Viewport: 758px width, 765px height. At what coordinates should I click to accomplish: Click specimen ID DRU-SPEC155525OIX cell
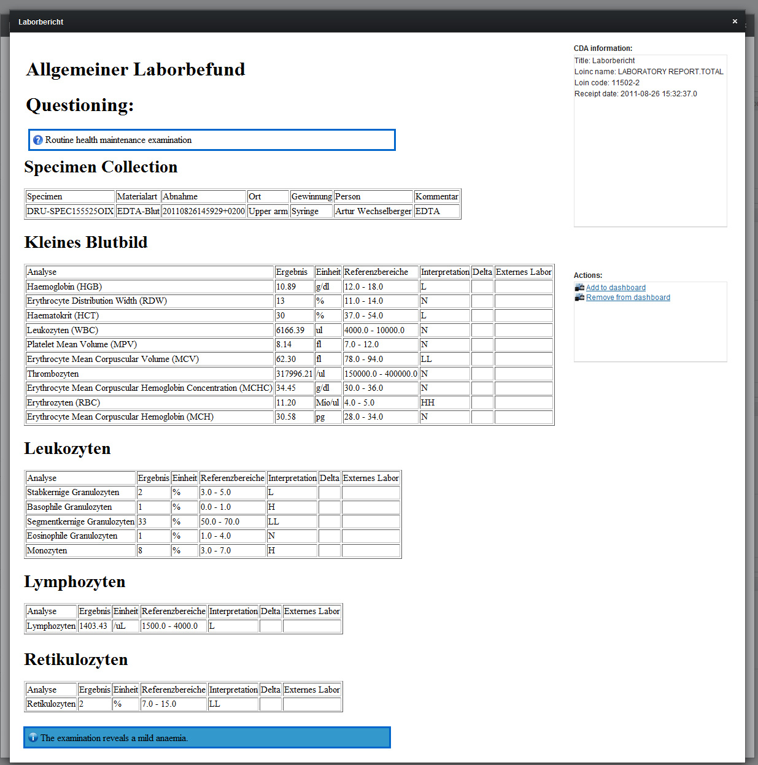pyautogui.click(x=70, y=211)
